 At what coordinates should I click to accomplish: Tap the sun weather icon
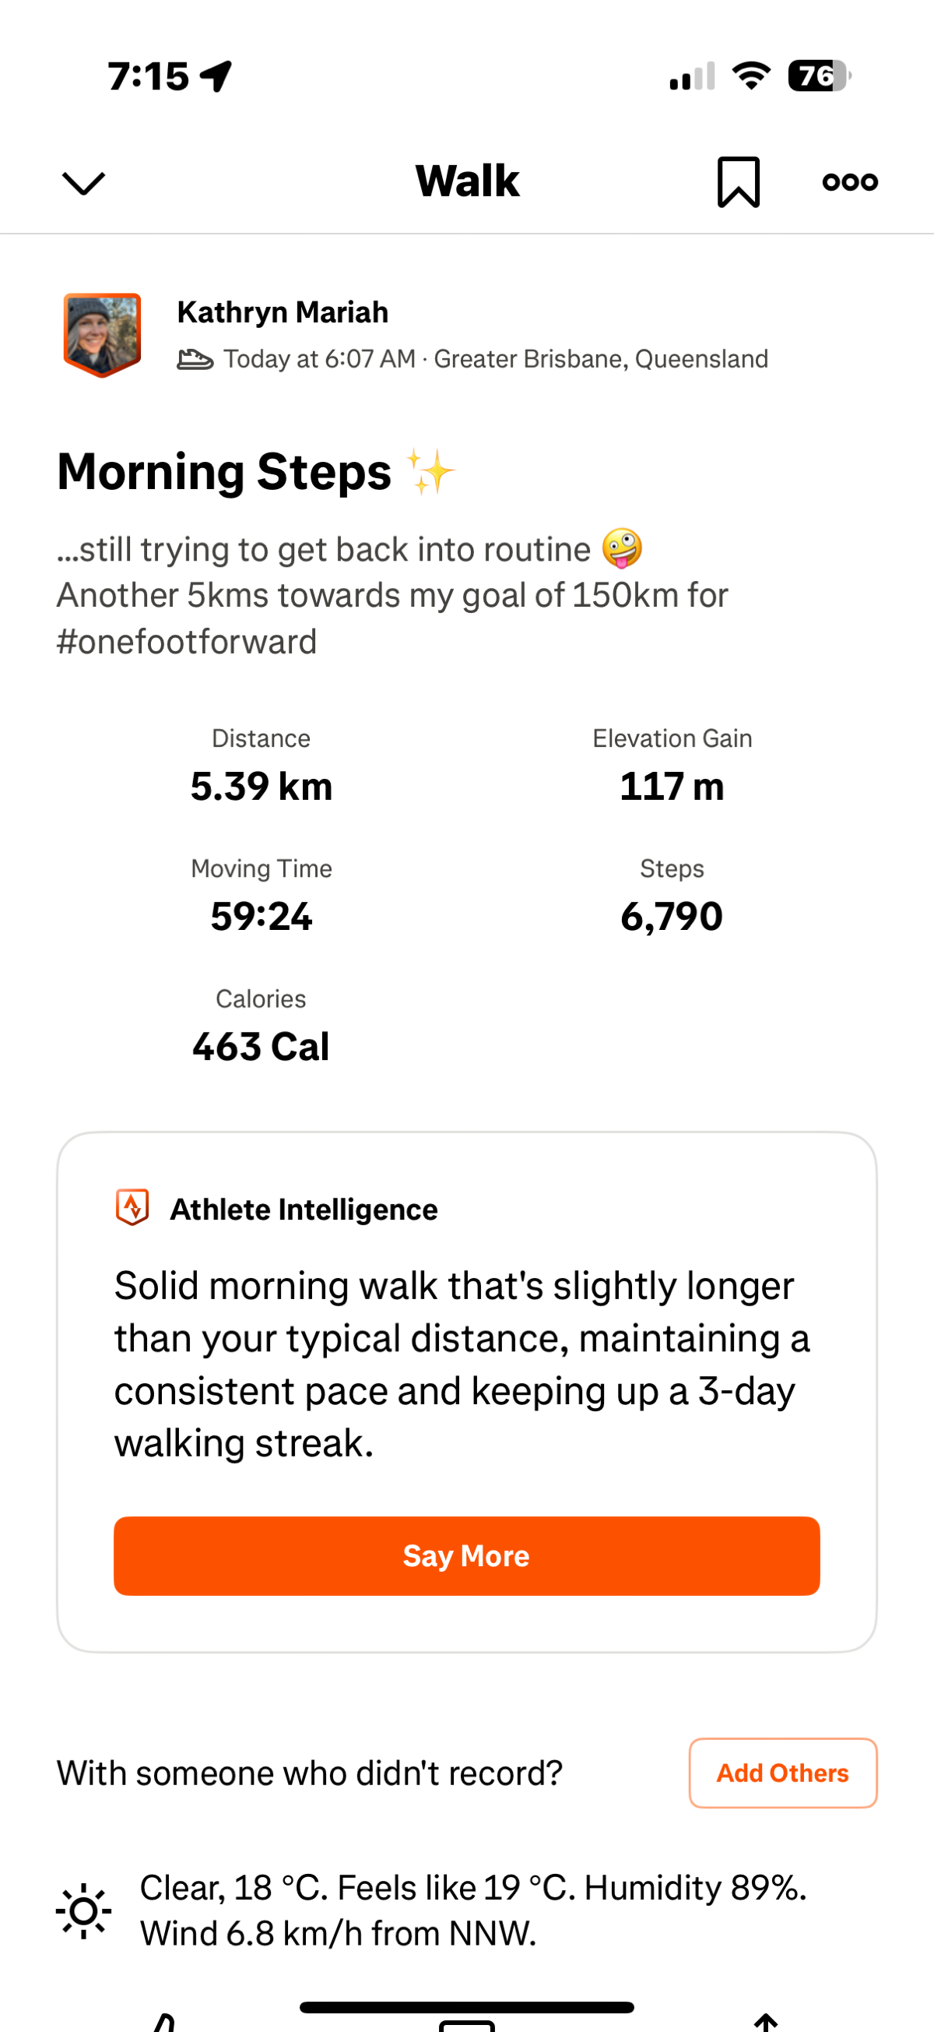[83, 1911]
